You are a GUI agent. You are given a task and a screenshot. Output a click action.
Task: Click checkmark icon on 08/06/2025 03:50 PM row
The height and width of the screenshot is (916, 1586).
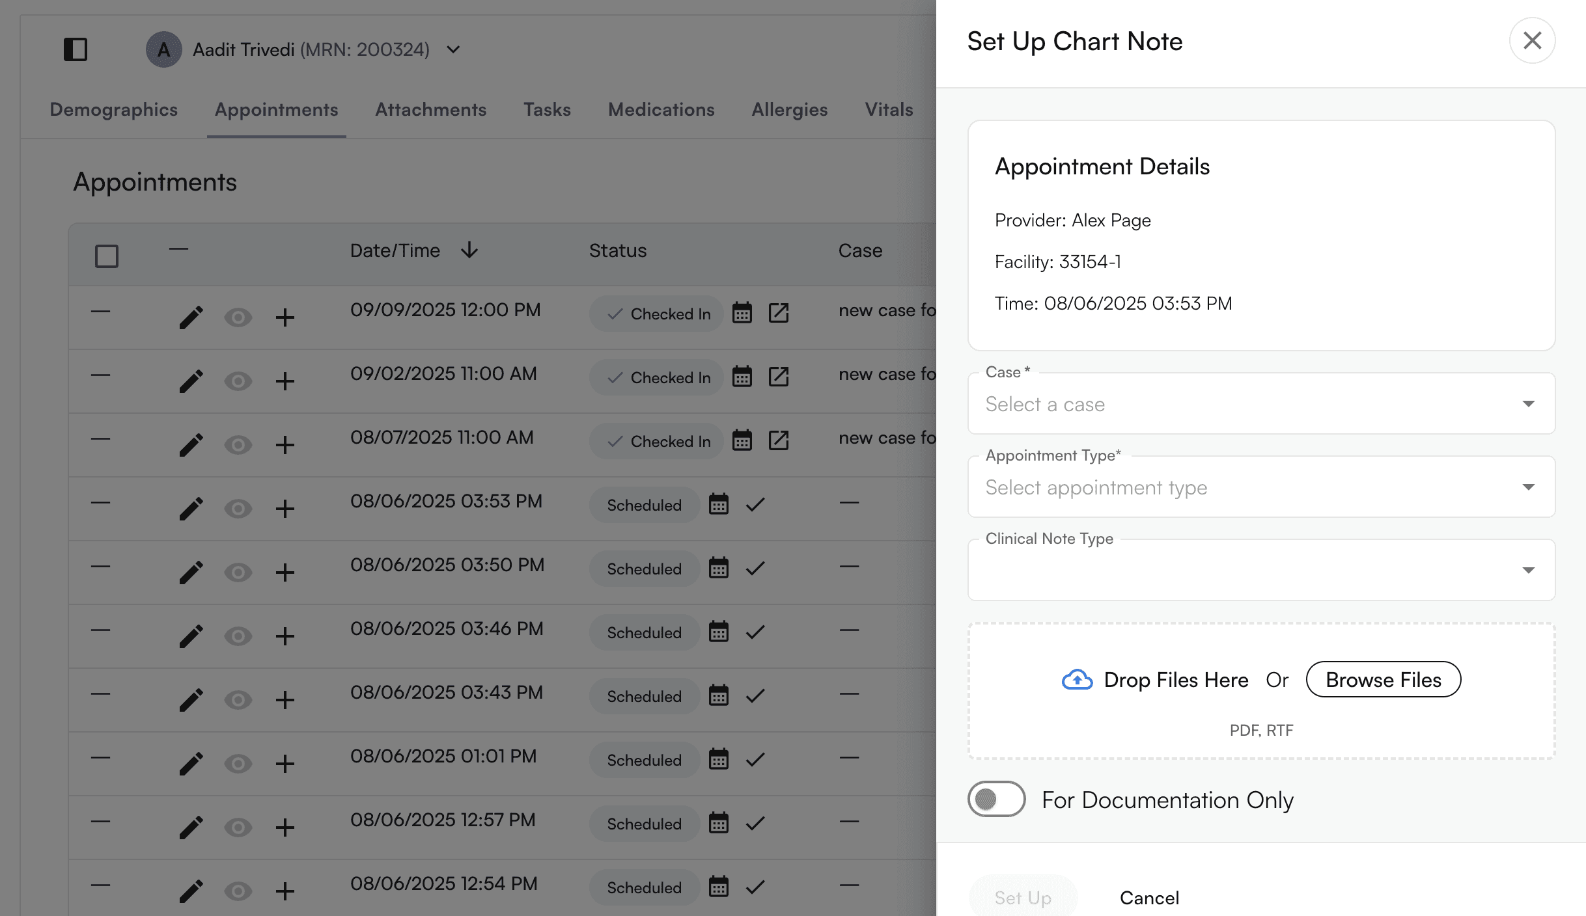(755, 569)
